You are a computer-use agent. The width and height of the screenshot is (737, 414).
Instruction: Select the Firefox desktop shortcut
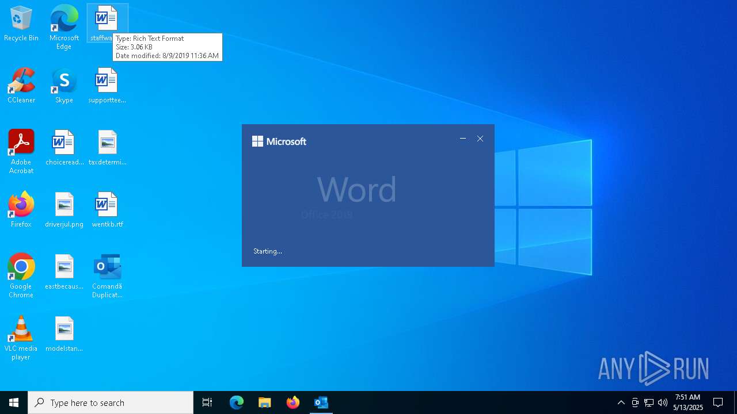click(21, 210)
